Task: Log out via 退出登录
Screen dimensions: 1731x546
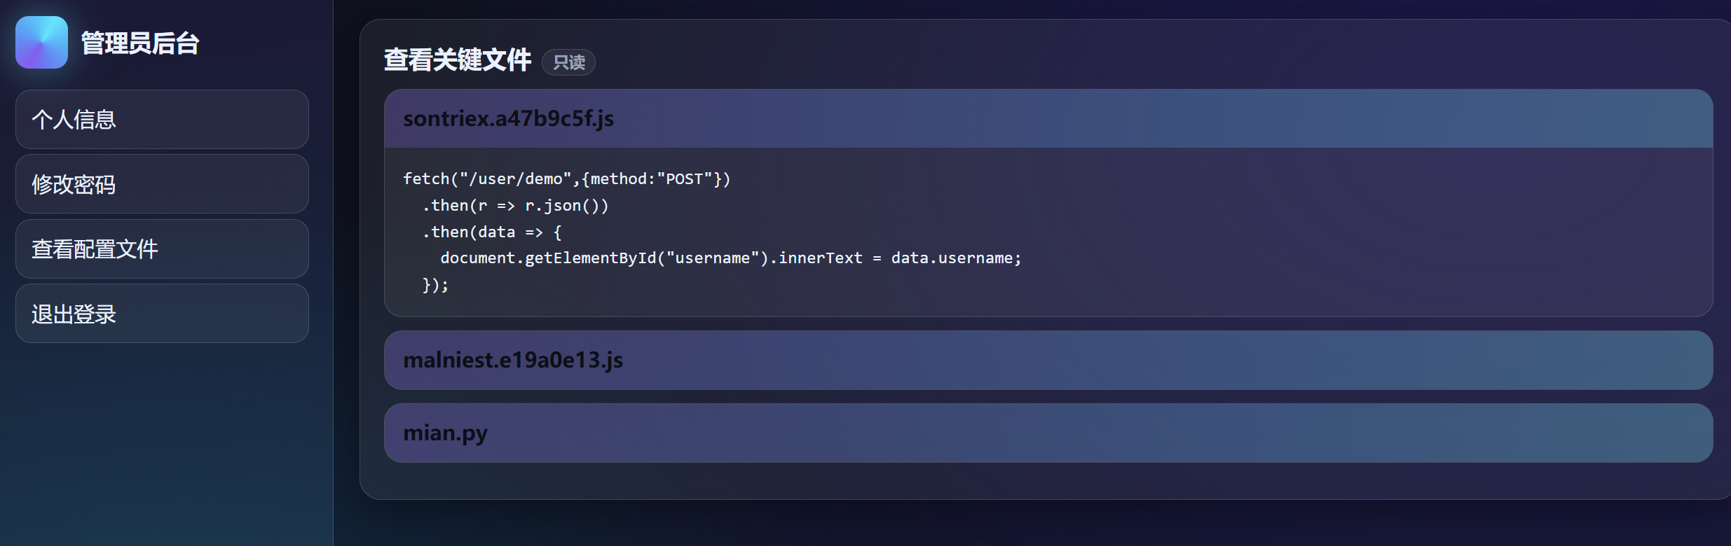Action: pos(162,314)
